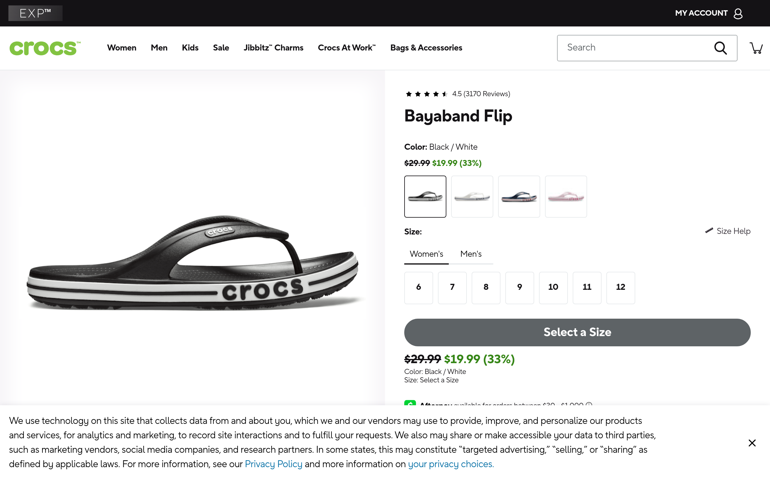This screenshot has height=481, width=770.
Task: Open the Women navigation menu
Action: (x=122, y=48)
